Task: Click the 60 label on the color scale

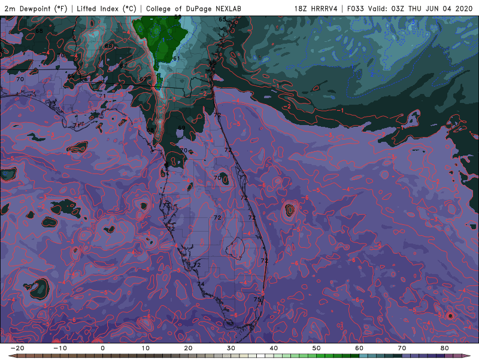Action: coord(359,348)
